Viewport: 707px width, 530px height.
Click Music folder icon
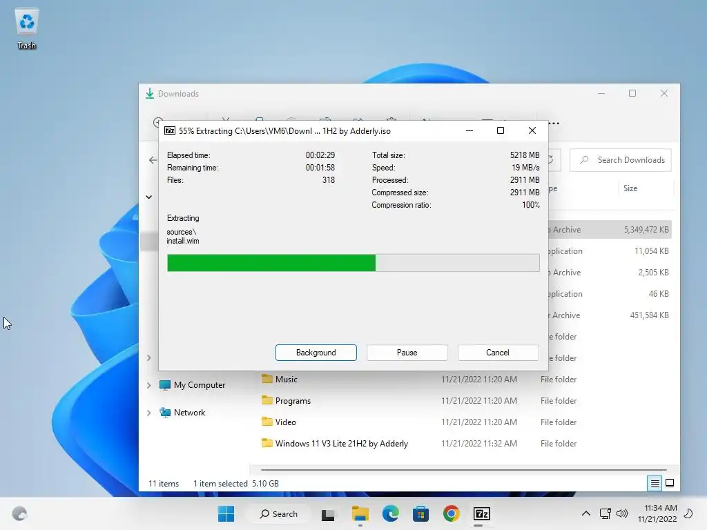(x=267, y=379)
